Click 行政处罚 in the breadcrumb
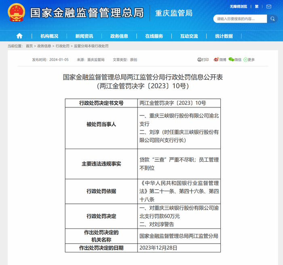 [x=62, y=46]
